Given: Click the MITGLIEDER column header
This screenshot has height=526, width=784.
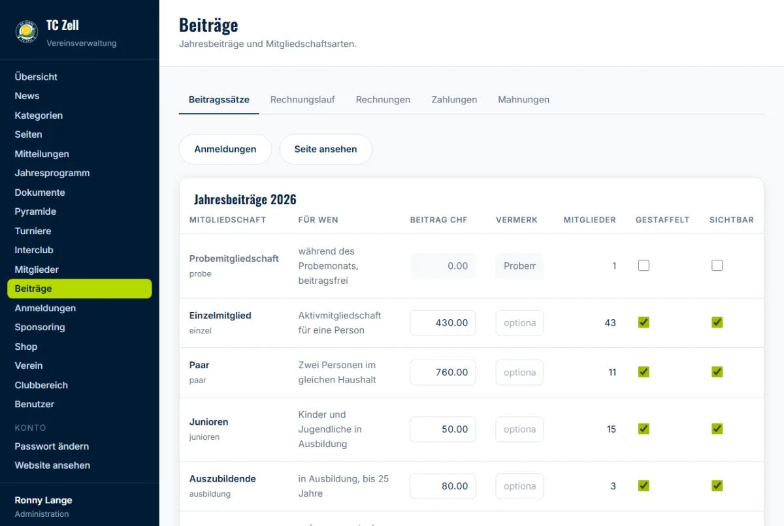Looking at the screenshot, I should (590, 220).
